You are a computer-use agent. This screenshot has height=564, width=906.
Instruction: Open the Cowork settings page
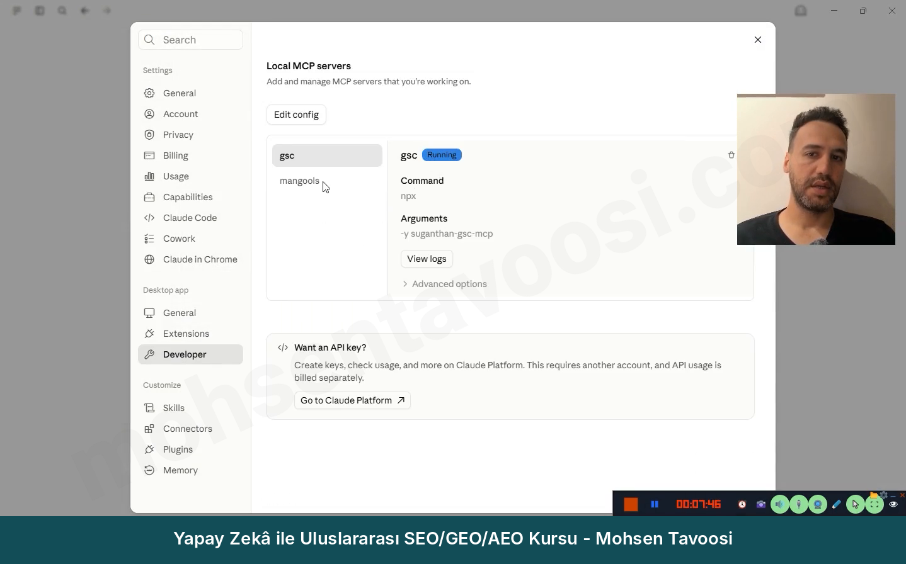coord(190,239)
